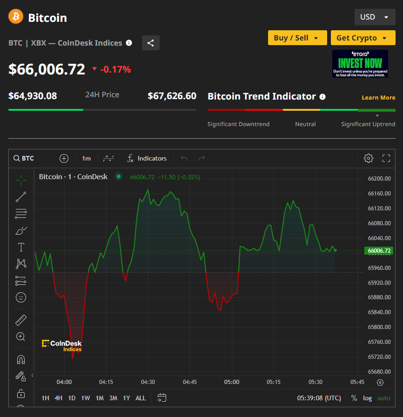Activate the magnet snap mode
Screen dimensions: 403x417
[x=21, y=359]
